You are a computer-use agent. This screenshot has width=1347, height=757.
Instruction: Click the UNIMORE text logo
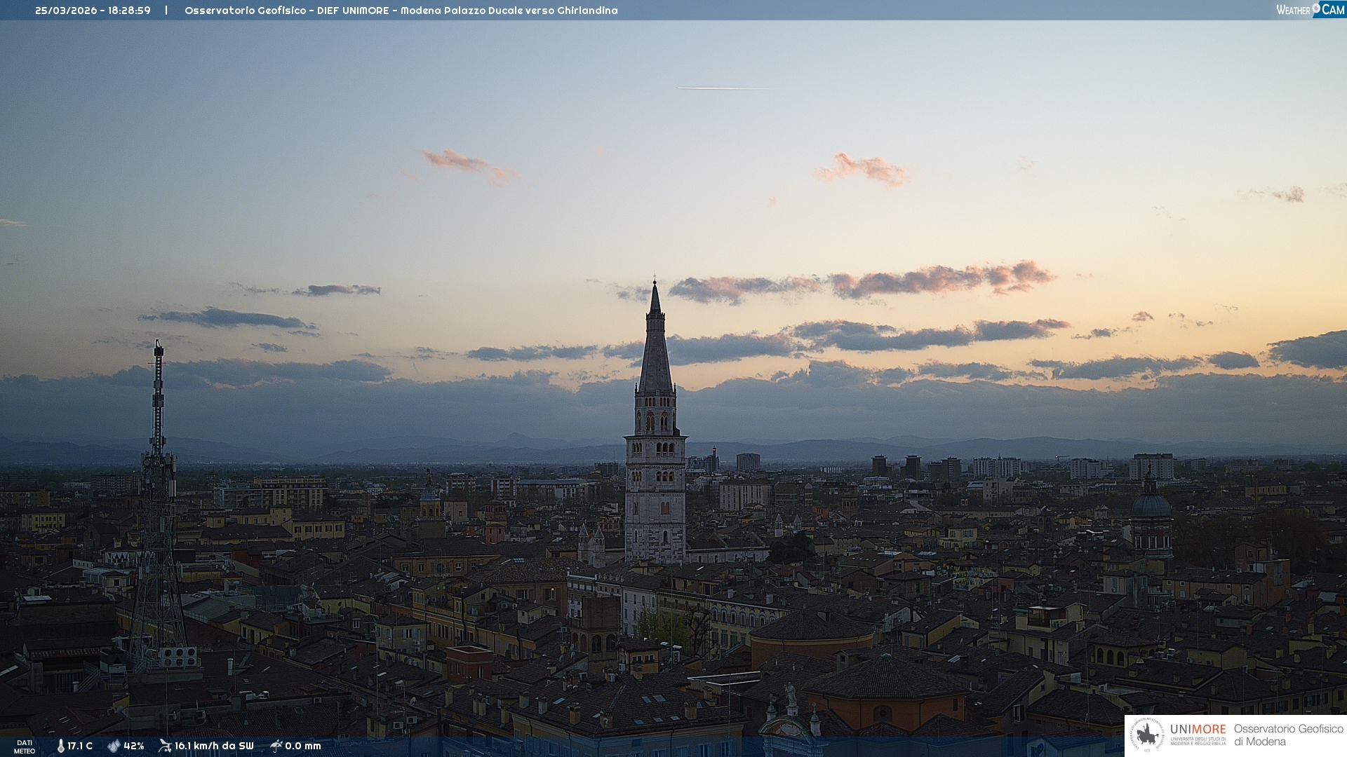pyautogui.click(x=1198, y=730)
